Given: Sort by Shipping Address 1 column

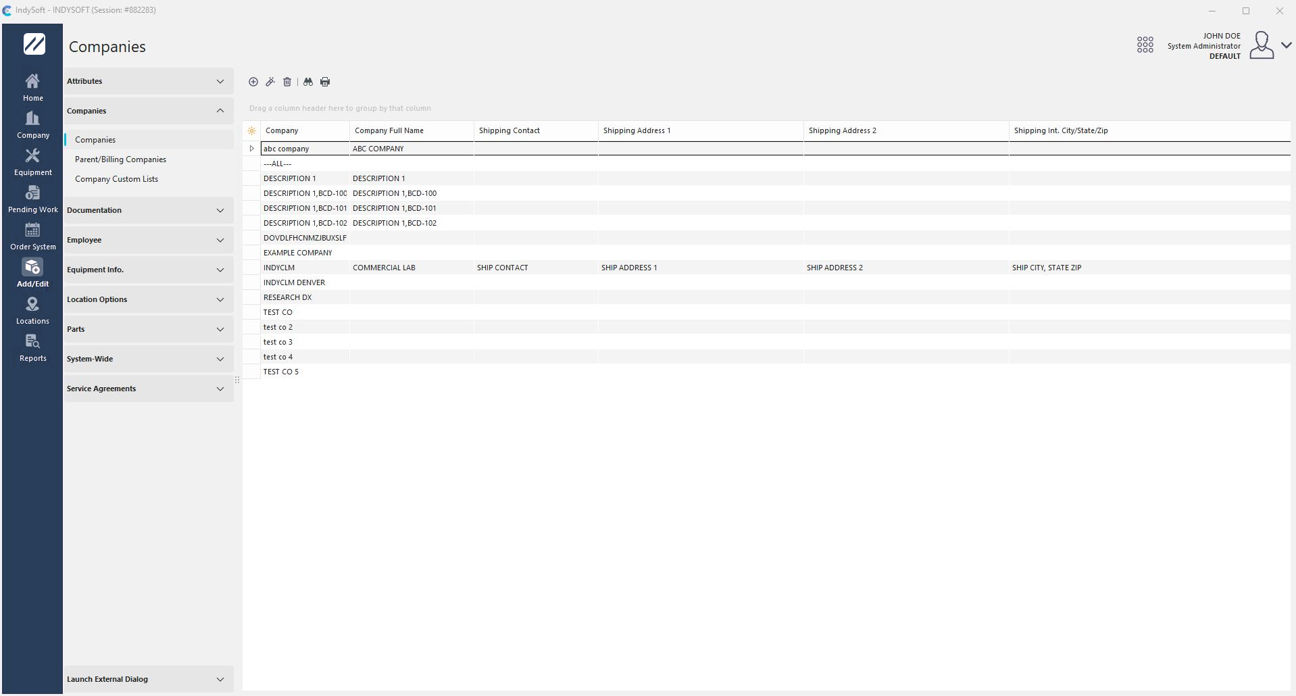Looking at the screenshot, I should tap(701, 130).
